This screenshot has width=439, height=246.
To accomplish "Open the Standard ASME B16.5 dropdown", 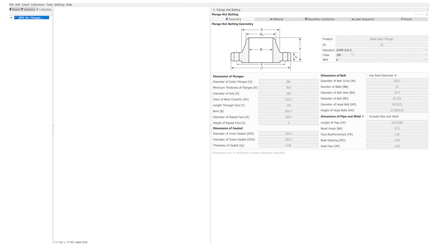I will 381,50.
